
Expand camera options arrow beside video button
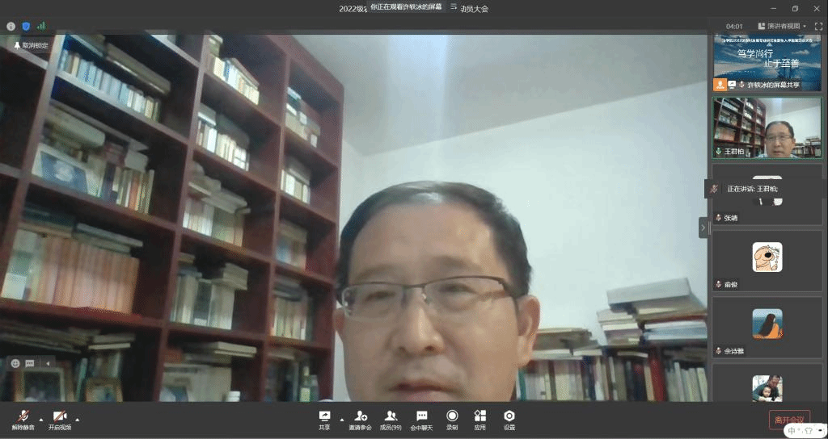[x=78, y=419]
